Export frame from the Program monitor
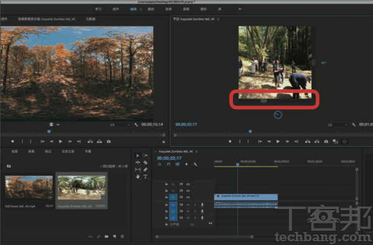373x245 pixels. pos(326,141)
